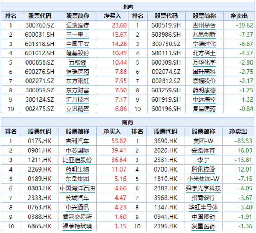Viewport: 256px width, 233px height.
Task: Open the 中国移动 link
Action: [x=203, y=217]
